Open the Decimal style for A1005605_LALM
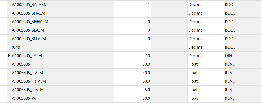262x103 pixels. [206, 56]
